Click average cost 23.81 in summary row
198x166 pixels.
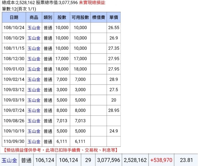coord(186,160)
